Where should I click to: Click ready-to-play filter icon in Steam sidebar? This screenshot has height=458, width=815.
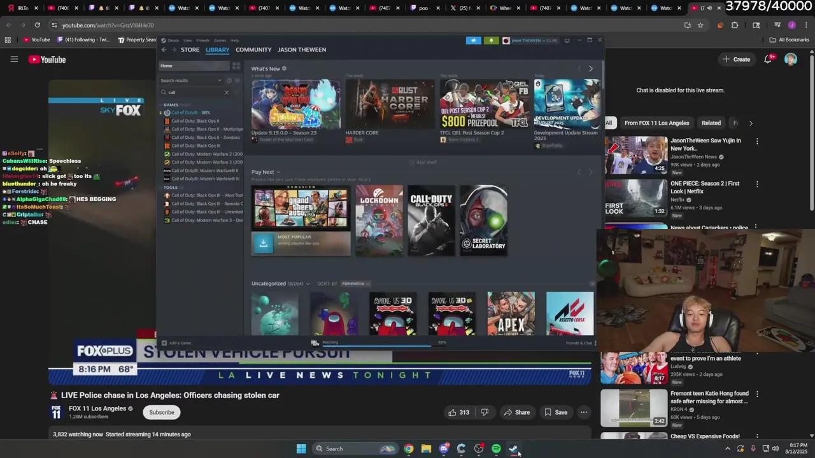pos(237,80)
